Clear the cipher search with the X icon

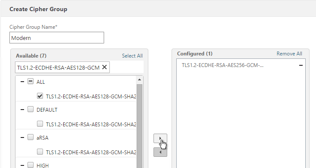(104, 67)
